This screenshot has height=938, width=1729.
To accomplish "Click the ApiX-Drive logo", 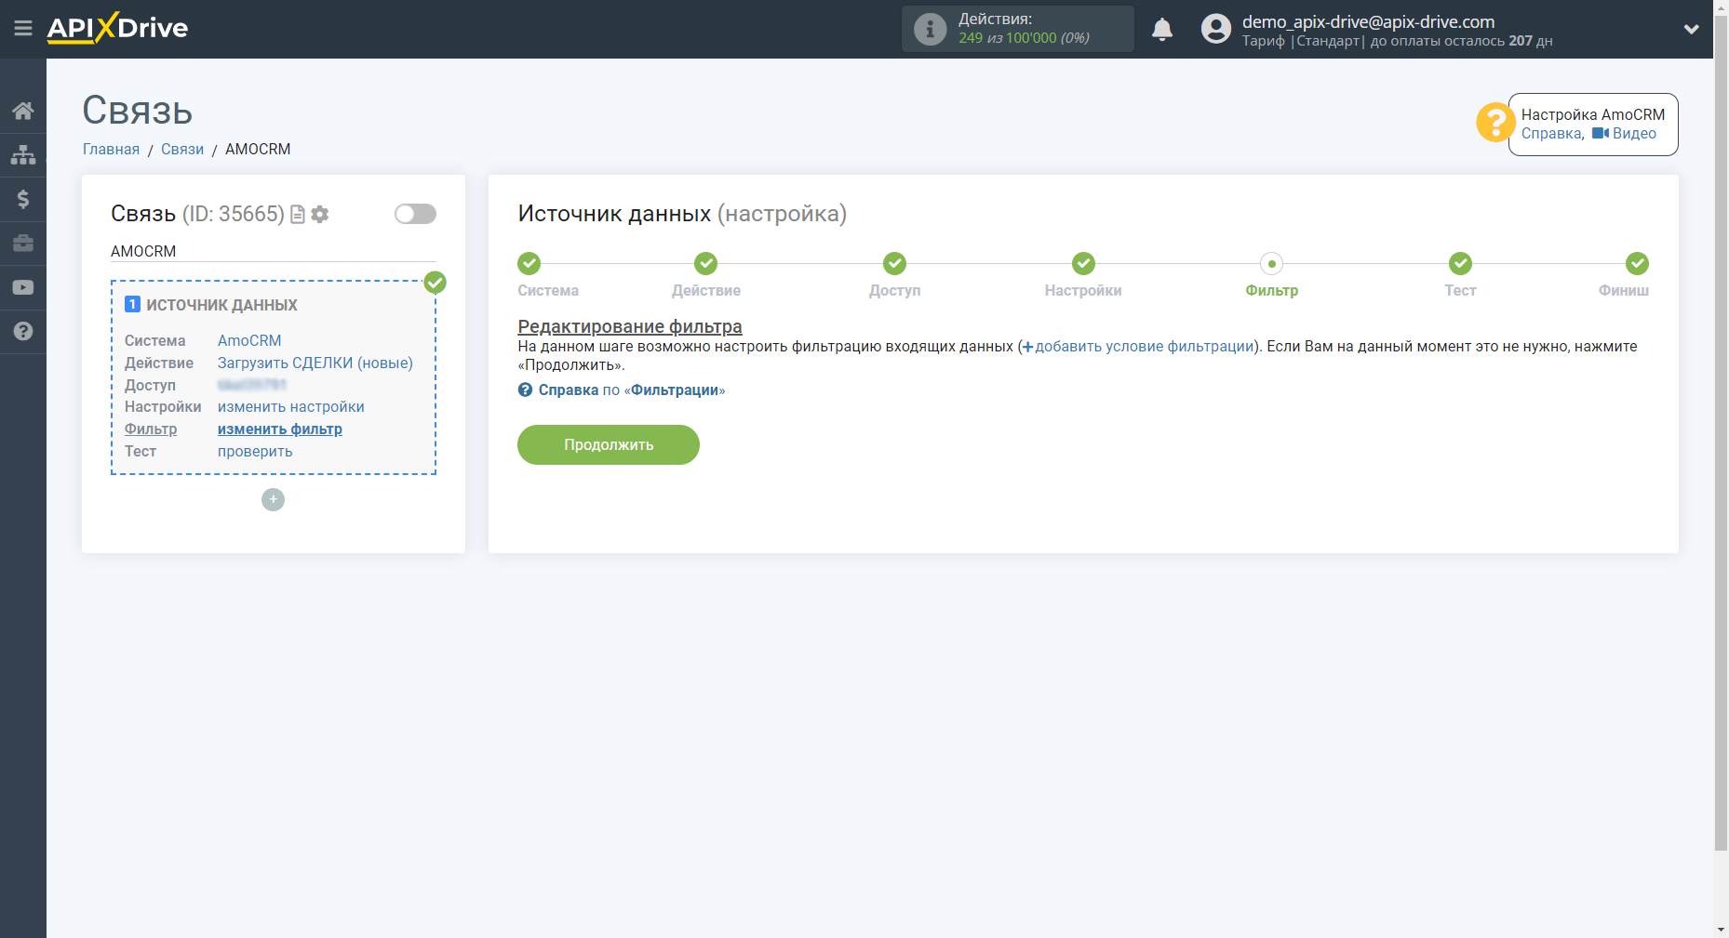I will 117,28.
